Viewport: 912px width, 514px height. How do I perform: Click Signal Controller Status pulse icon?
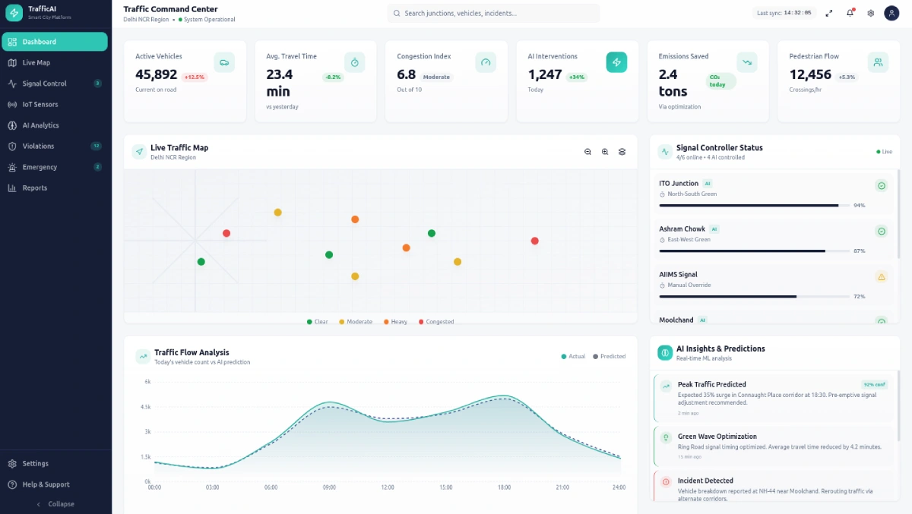pyautogui.click(x=665, y=152)
